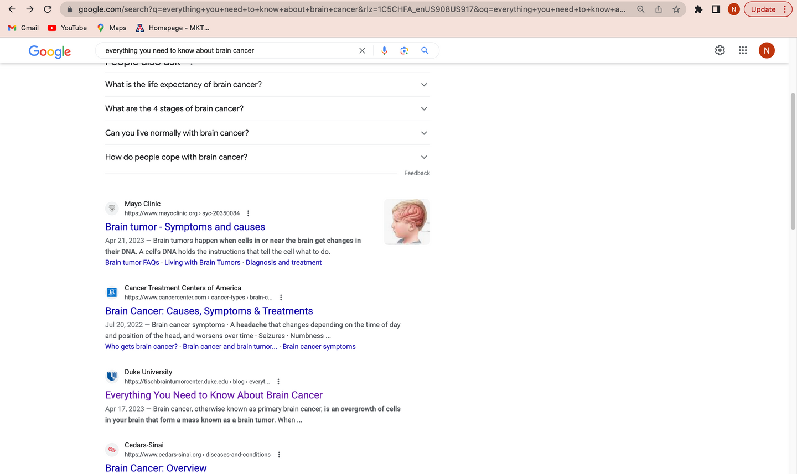Click the Cancer Treatment Centers favicon

[x=112, y=293]
